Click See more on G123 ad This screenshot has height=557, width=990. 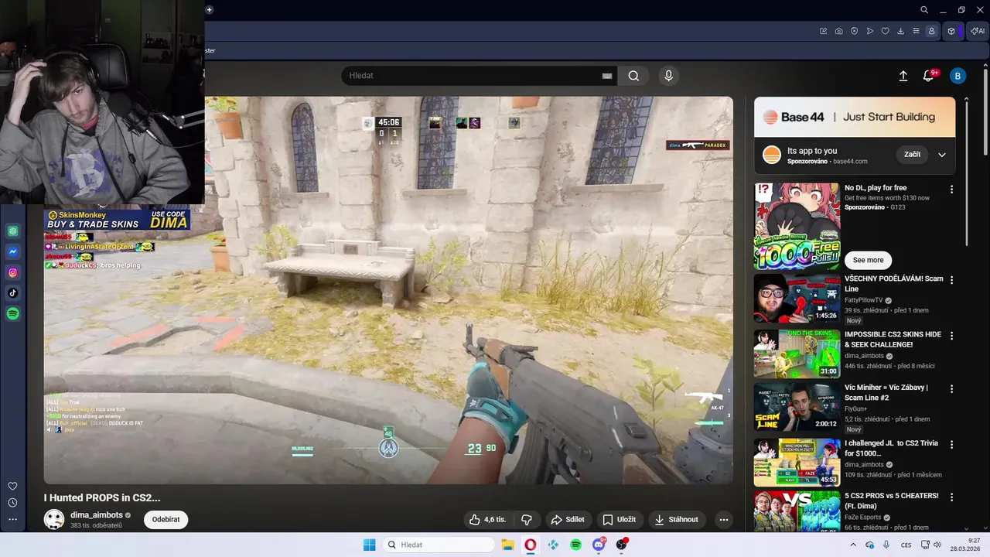coord(868,260)
